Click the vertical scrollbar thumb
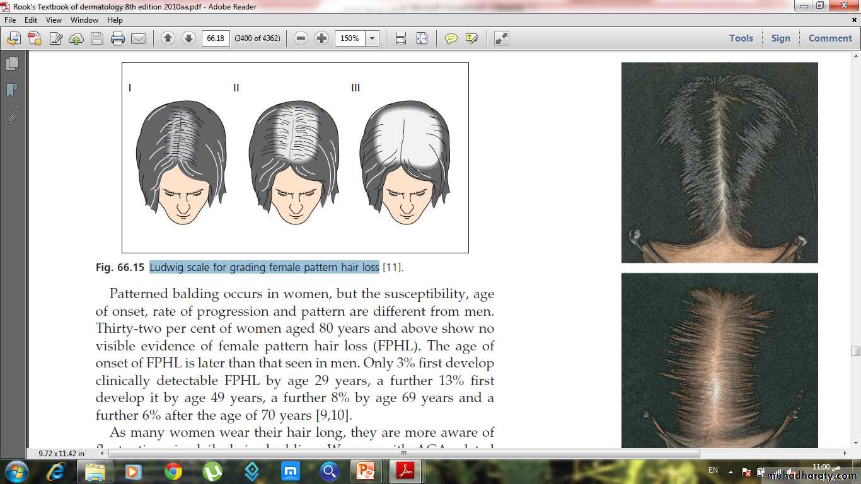The width and height of the screenshot is (861, 484). click(x=855, y=351)
